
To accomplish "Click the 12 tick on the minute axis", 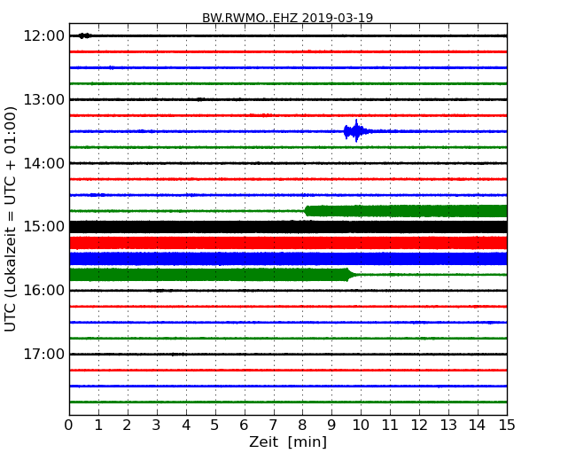I will click(x=419, y=426).
